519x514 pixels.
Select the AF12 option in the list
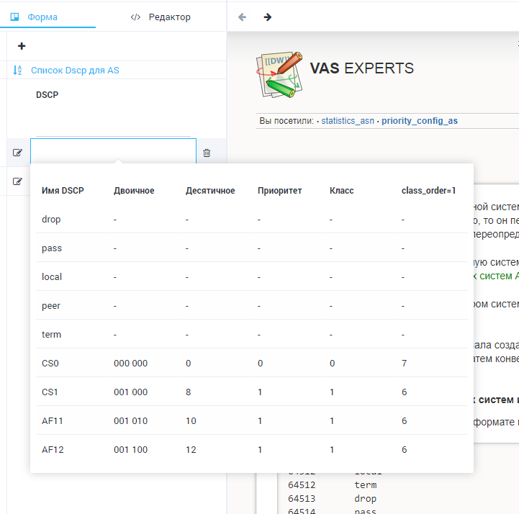click(55, 449)
